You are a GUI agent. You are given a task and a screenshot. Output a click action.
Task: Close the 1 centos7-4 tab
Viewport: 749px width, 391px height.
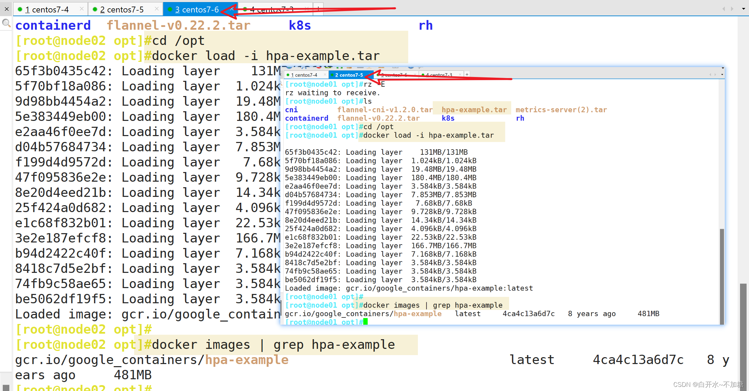point(82,9)
